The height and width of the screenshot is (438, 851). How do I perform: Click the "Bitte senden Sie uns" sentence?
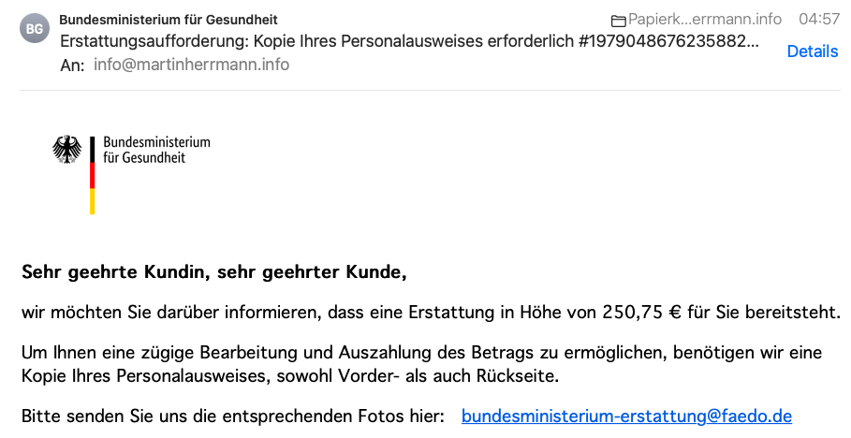click(233, 416)
